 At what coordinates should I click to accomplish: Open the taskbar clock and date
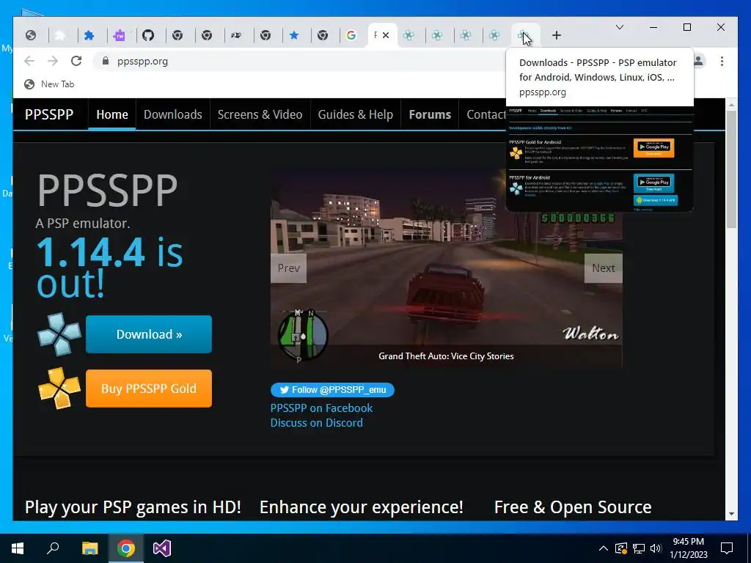pos(688,548)
